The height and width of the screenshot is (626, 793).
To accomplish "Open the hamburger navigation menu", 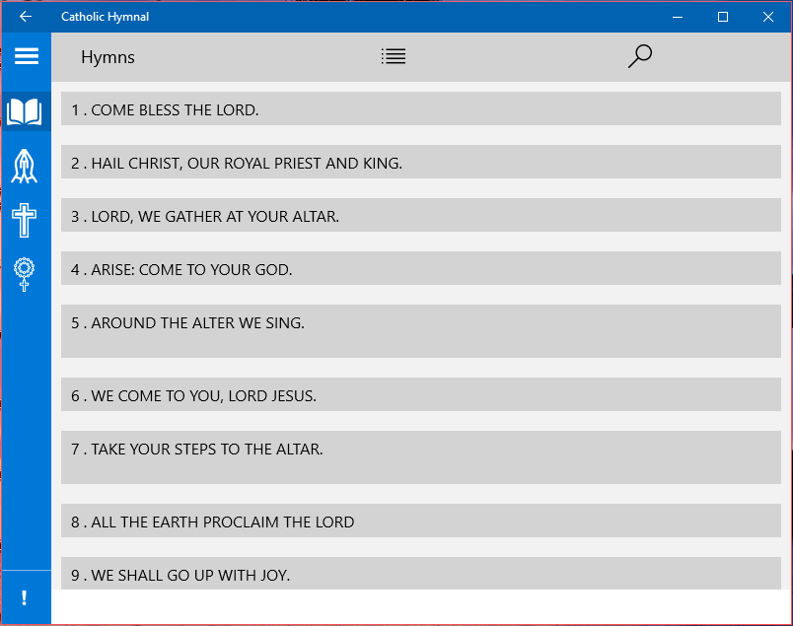I will pos(26,56).
